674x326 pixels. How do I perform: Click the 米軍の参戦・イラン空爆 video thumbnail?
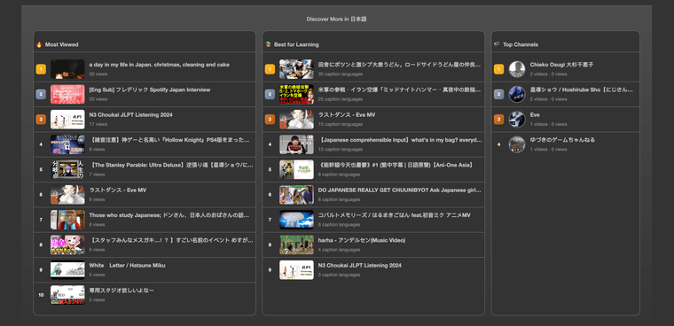coord(296,94)
